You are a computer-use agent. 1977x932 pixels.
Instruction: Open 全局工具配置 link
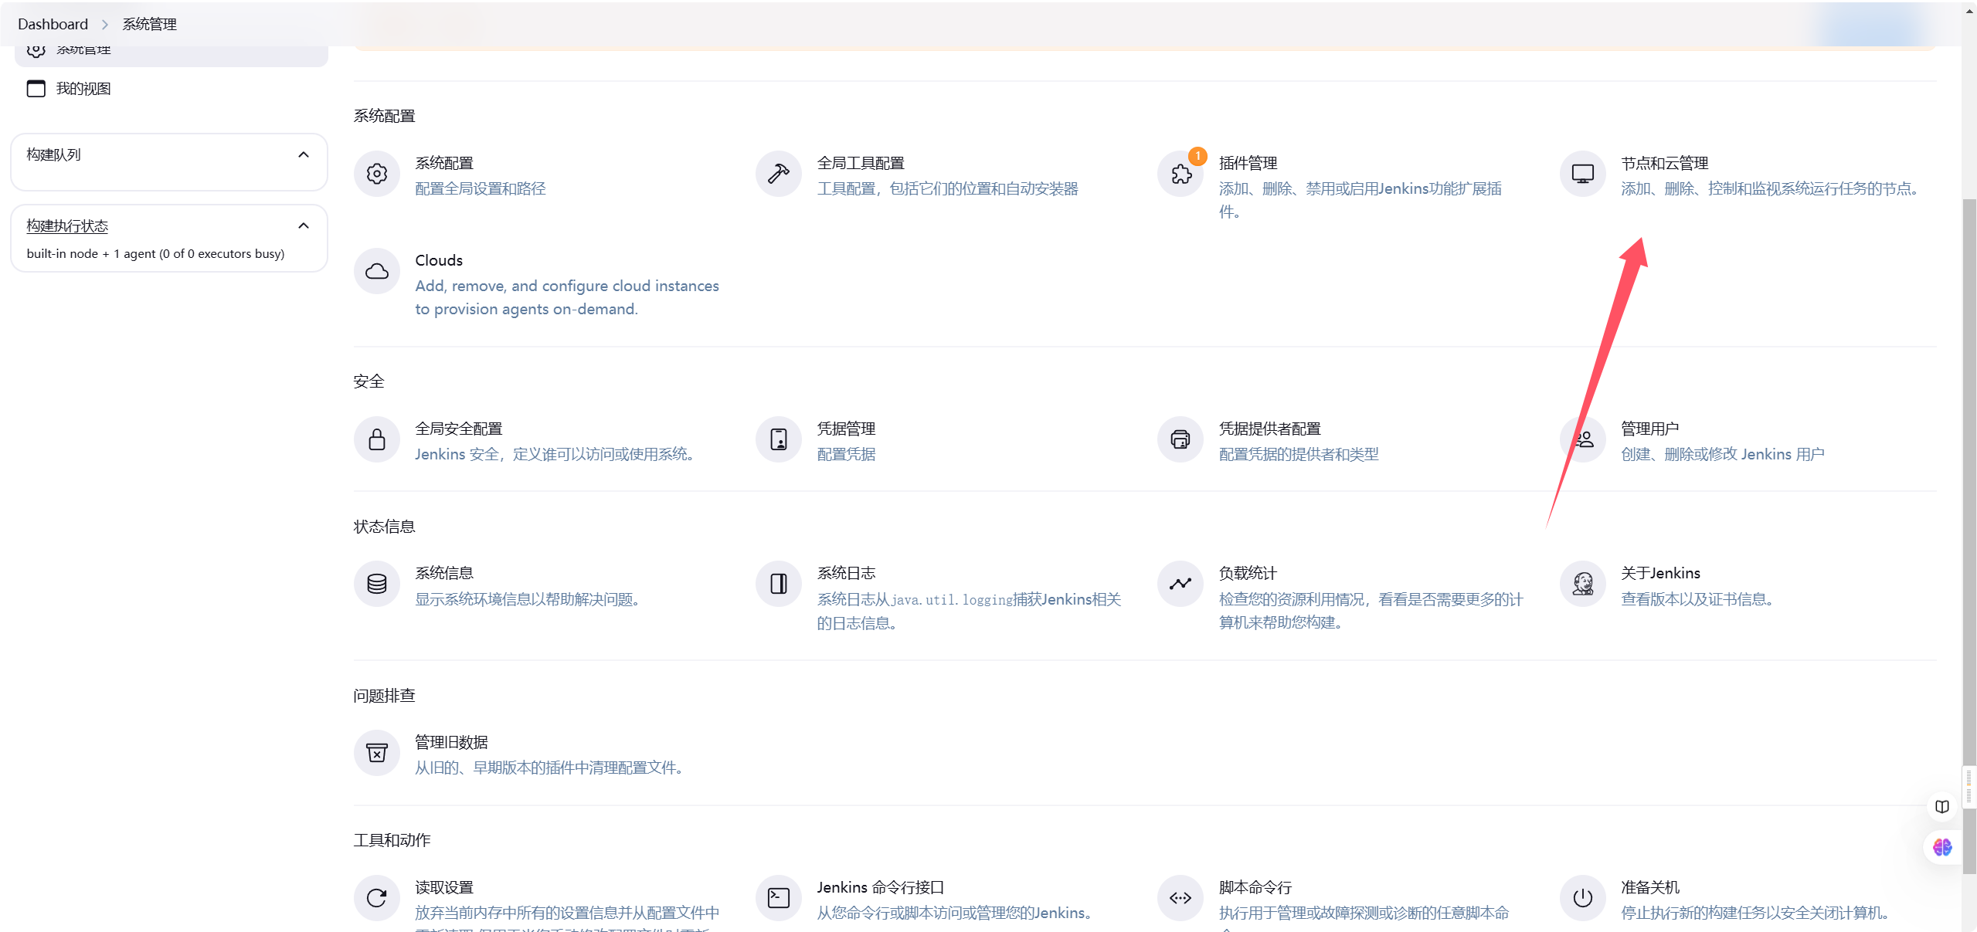click(861, 163)
